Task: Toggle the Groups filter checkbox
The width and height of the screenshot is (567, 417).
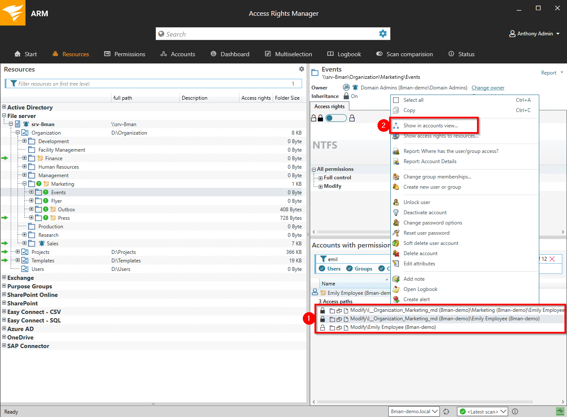Action: point(349,268)
